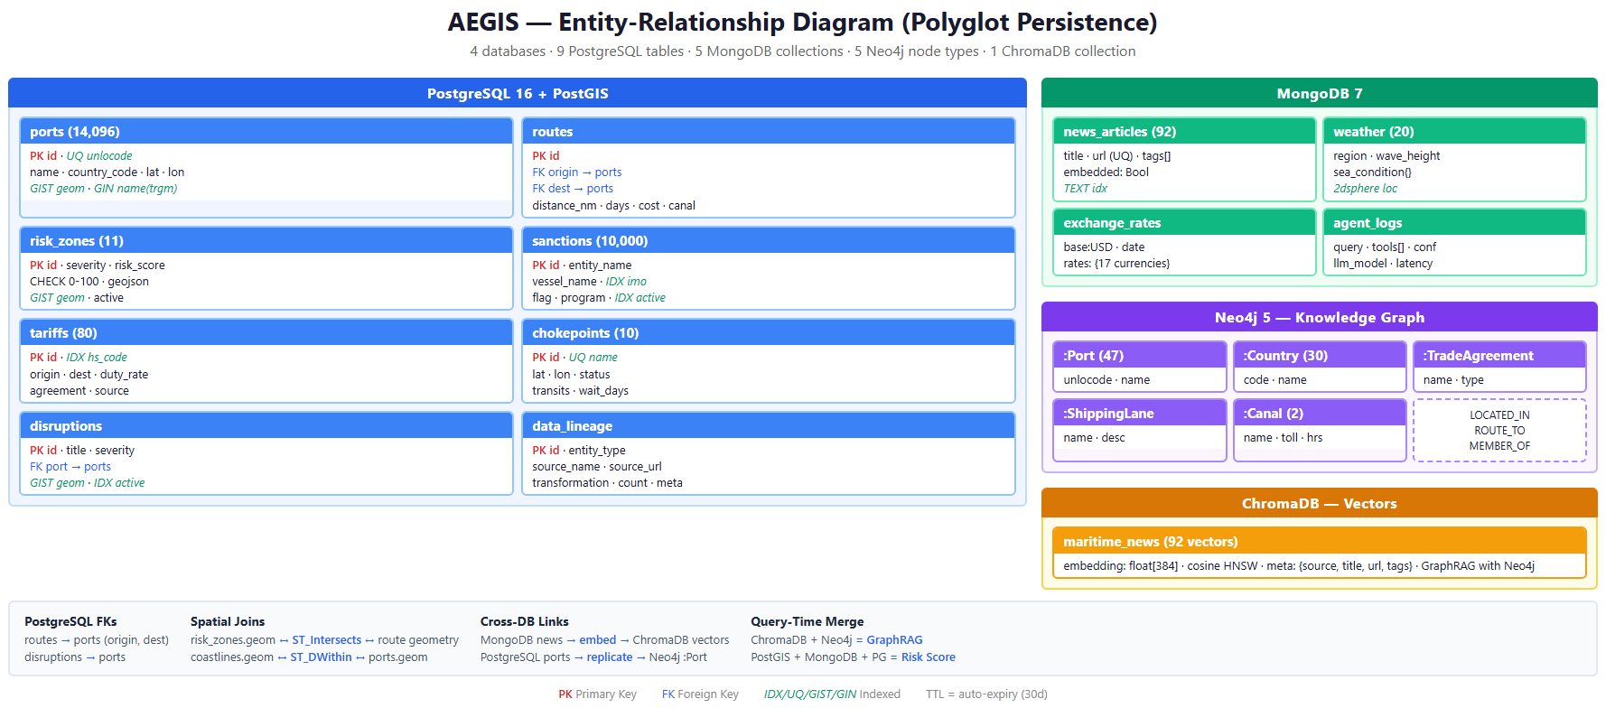Viewport: 1615px width, 708px height.
Task: Click the ':TradeAgreement' node header
Action: point(1499,356)
